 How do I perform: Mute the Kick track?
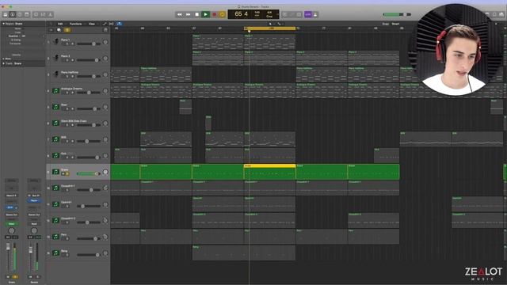63,158
